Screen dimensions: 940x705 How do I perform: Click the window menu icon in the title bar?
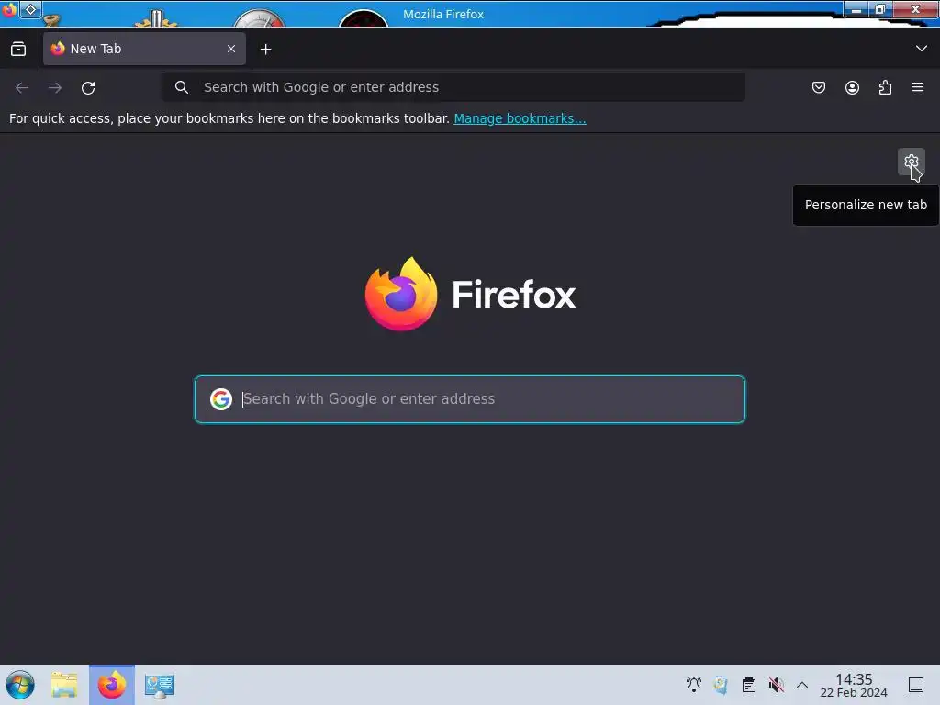coord(8,9)
